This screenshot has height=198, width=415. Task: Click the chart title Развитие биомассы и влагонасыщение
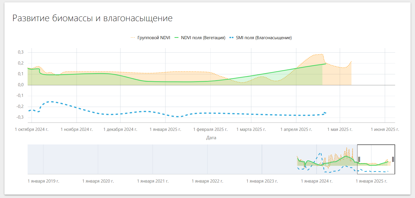92,18
